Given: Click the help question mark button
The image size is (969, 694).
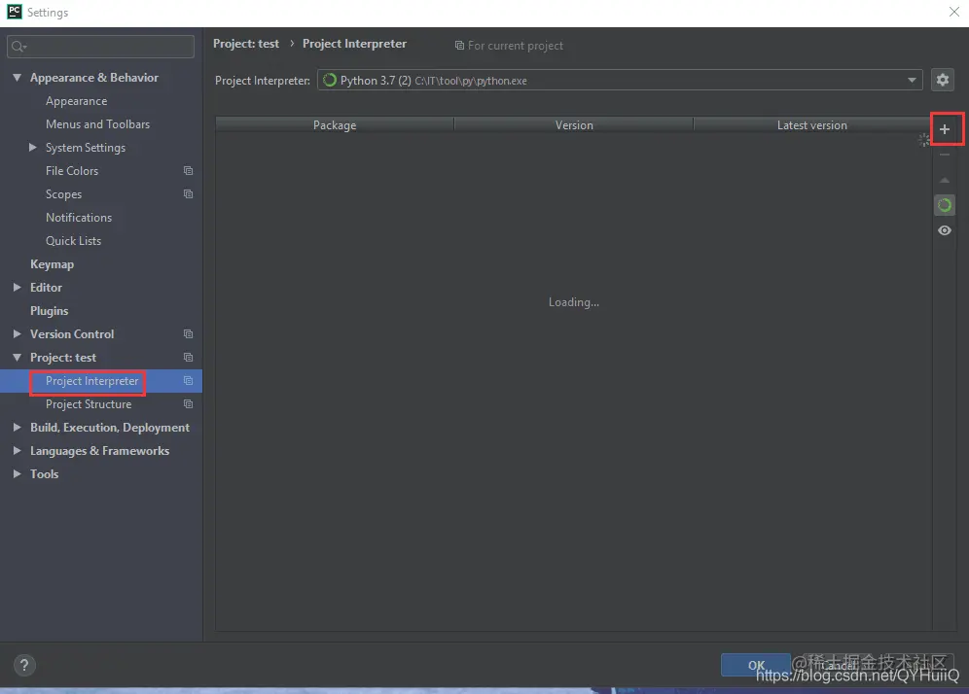Looking at the screenshot, I should (24, 665).
